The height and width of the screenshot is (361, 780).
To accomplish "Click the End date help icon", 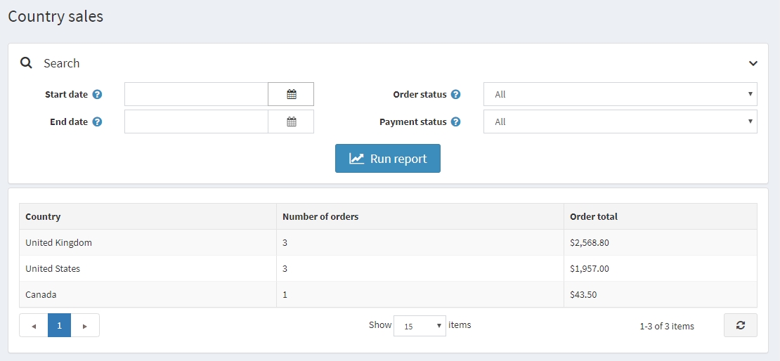I will tap(97, 122).
